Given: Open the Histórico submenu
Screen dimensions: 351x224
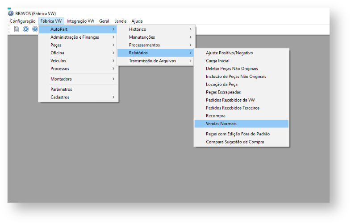Looking at the screenshot, I should point(156,29).
